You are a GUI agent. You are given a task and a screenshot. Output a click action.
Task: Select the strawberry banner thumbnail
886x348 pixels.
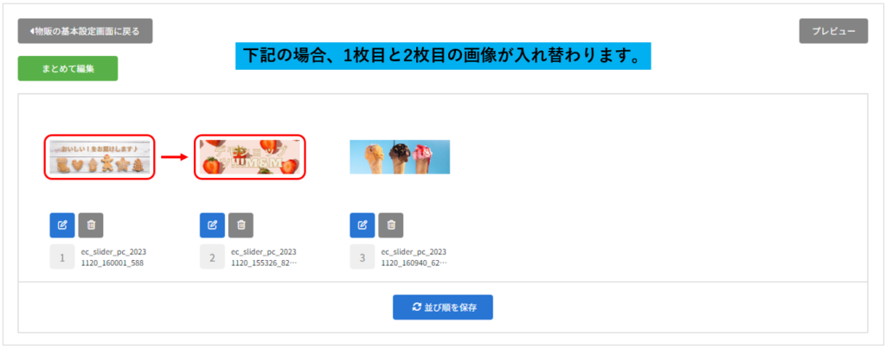pos(250,157)
